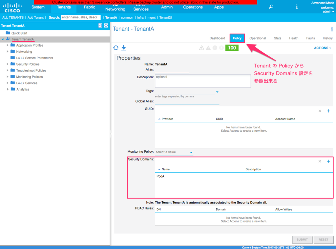The height and width of the screenshot is (249, 336).
Task: Switch to the History tab
Action: click(x=328, y=38)
